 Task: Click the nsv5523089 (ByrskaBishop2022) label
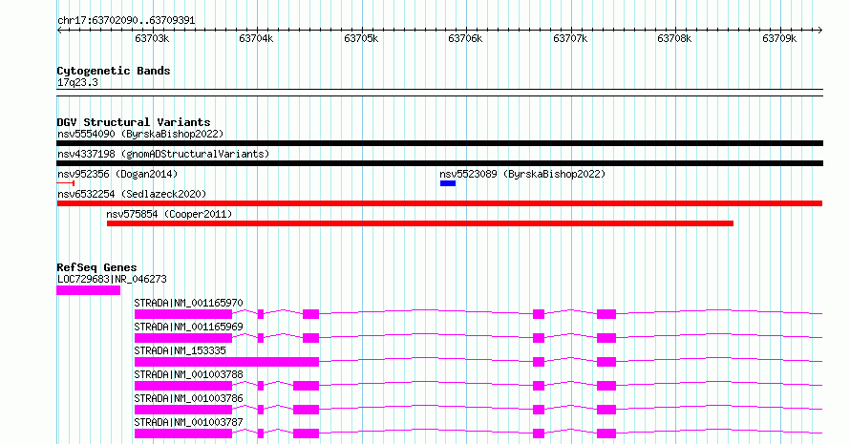[x=522, y=174]
